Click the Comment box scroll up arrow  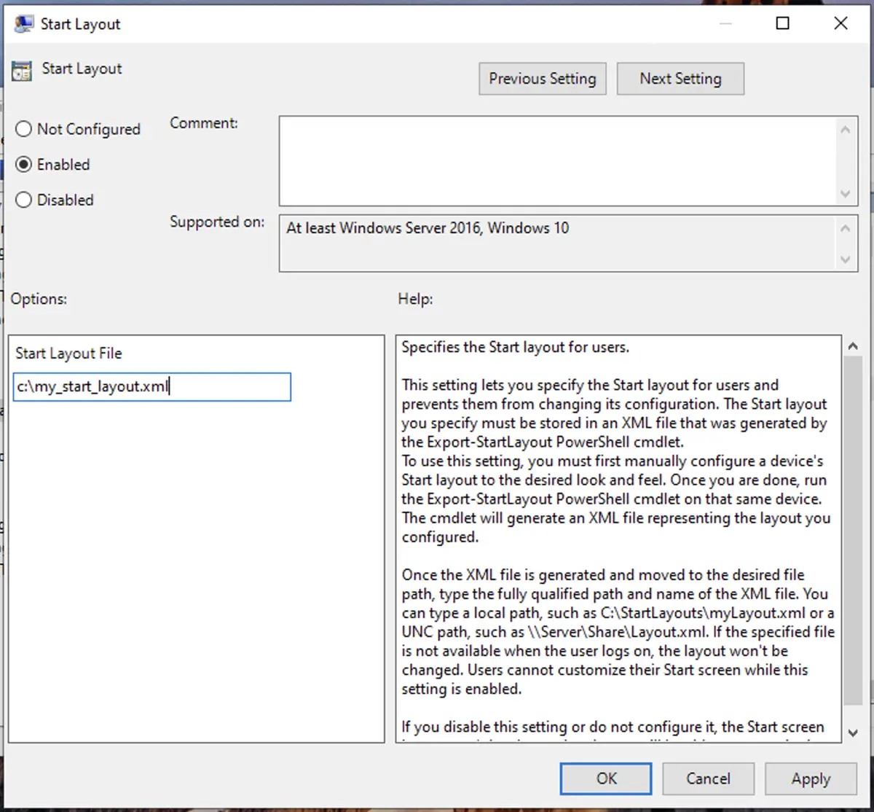(845, 130)
